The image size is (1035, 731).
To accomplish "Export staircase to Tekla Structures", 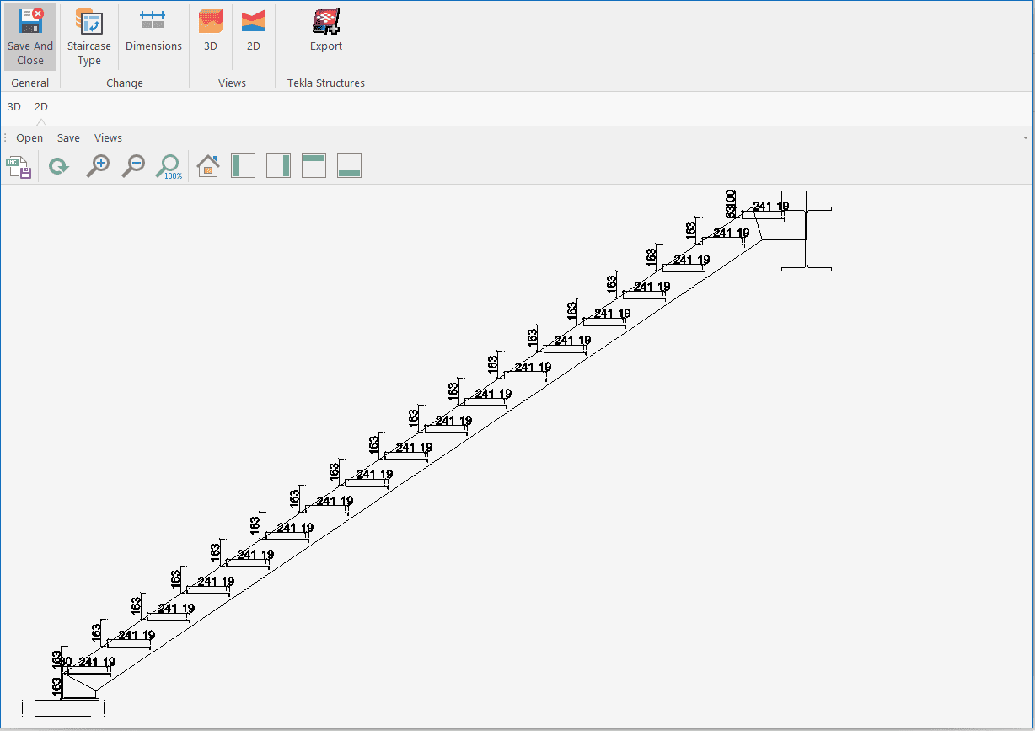I will (326, 32).
